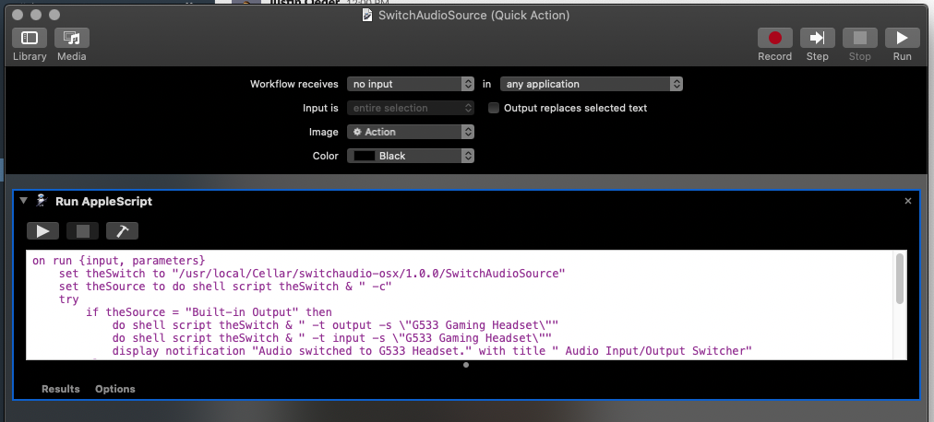Open the Media browser

coord(71,38)
